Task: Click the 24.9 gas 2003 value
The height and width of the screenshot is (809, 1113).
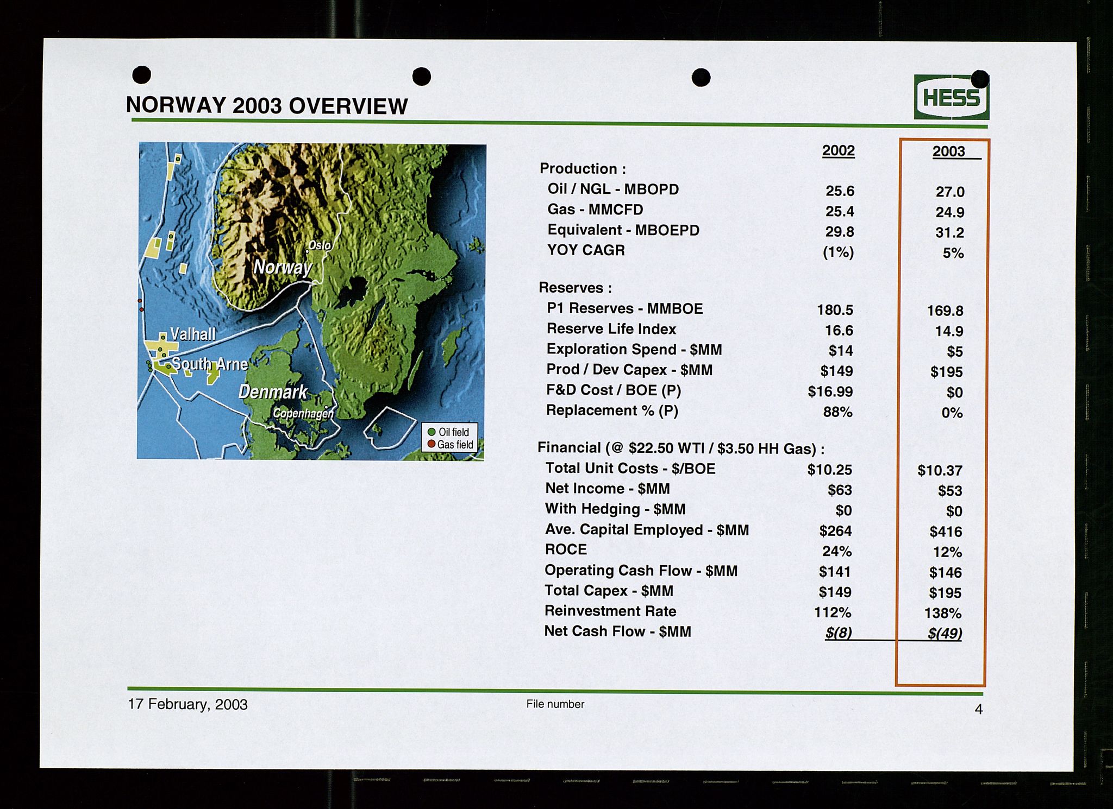Action: coord(950,212)
